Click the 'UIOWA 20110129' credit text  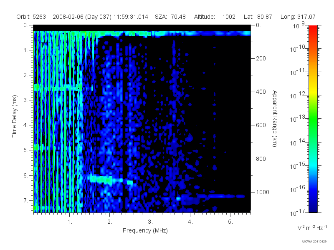click(314, 241)
